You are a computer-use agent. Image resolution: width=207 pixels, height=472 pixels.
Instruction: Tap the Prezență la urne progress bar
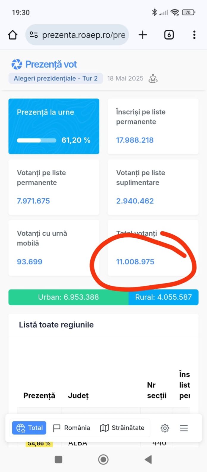coord(36,140)
